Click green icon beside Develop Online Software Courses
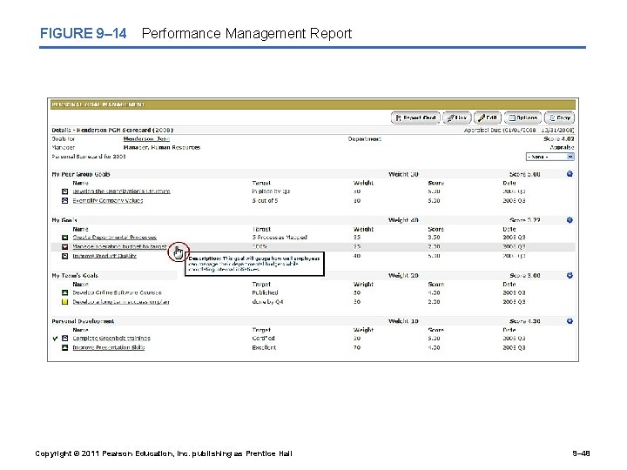The image size is (627, 470). click(x=64, y=292)
